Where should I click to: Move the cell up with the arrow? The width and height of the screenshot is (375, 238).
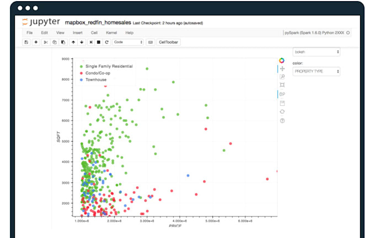[73, 42]
